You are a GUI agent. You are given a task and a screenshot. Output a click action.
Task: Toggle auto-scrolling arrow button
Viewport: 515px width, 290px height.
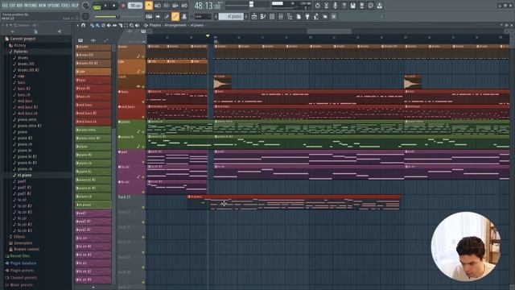click(158, 16)
